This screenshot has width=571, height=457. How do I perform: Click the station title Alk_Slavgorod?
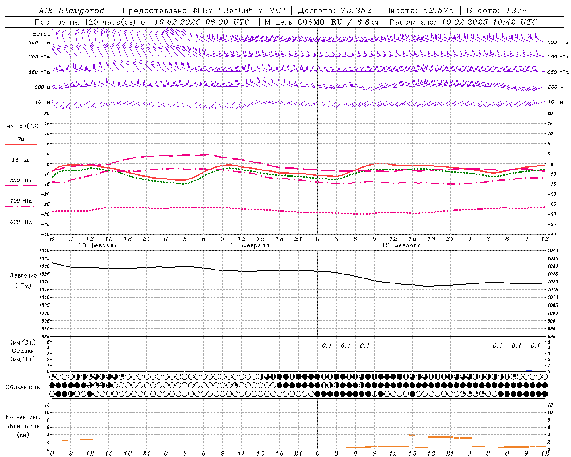[72, 11]
